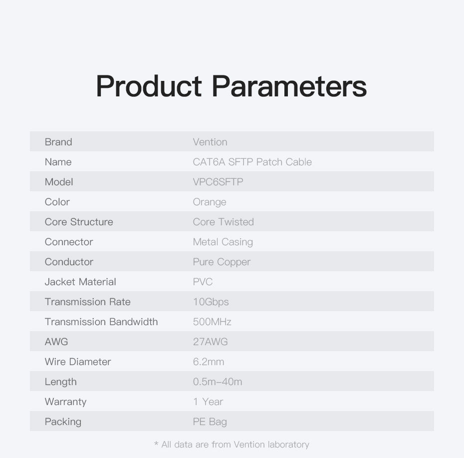The width and height of the screenshot is (464, 458).
Task: Click the Vention laboratory footnote text
Action: coord(232,444)
